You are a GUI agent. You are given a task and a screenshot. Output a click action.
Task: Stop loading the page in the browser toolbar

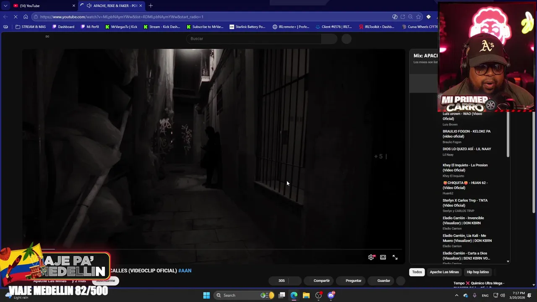pyautogui.click(x=16, y=17)
